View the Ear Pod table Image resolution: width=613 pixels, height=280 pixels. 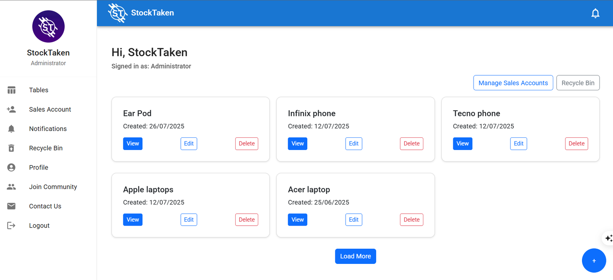133,144
